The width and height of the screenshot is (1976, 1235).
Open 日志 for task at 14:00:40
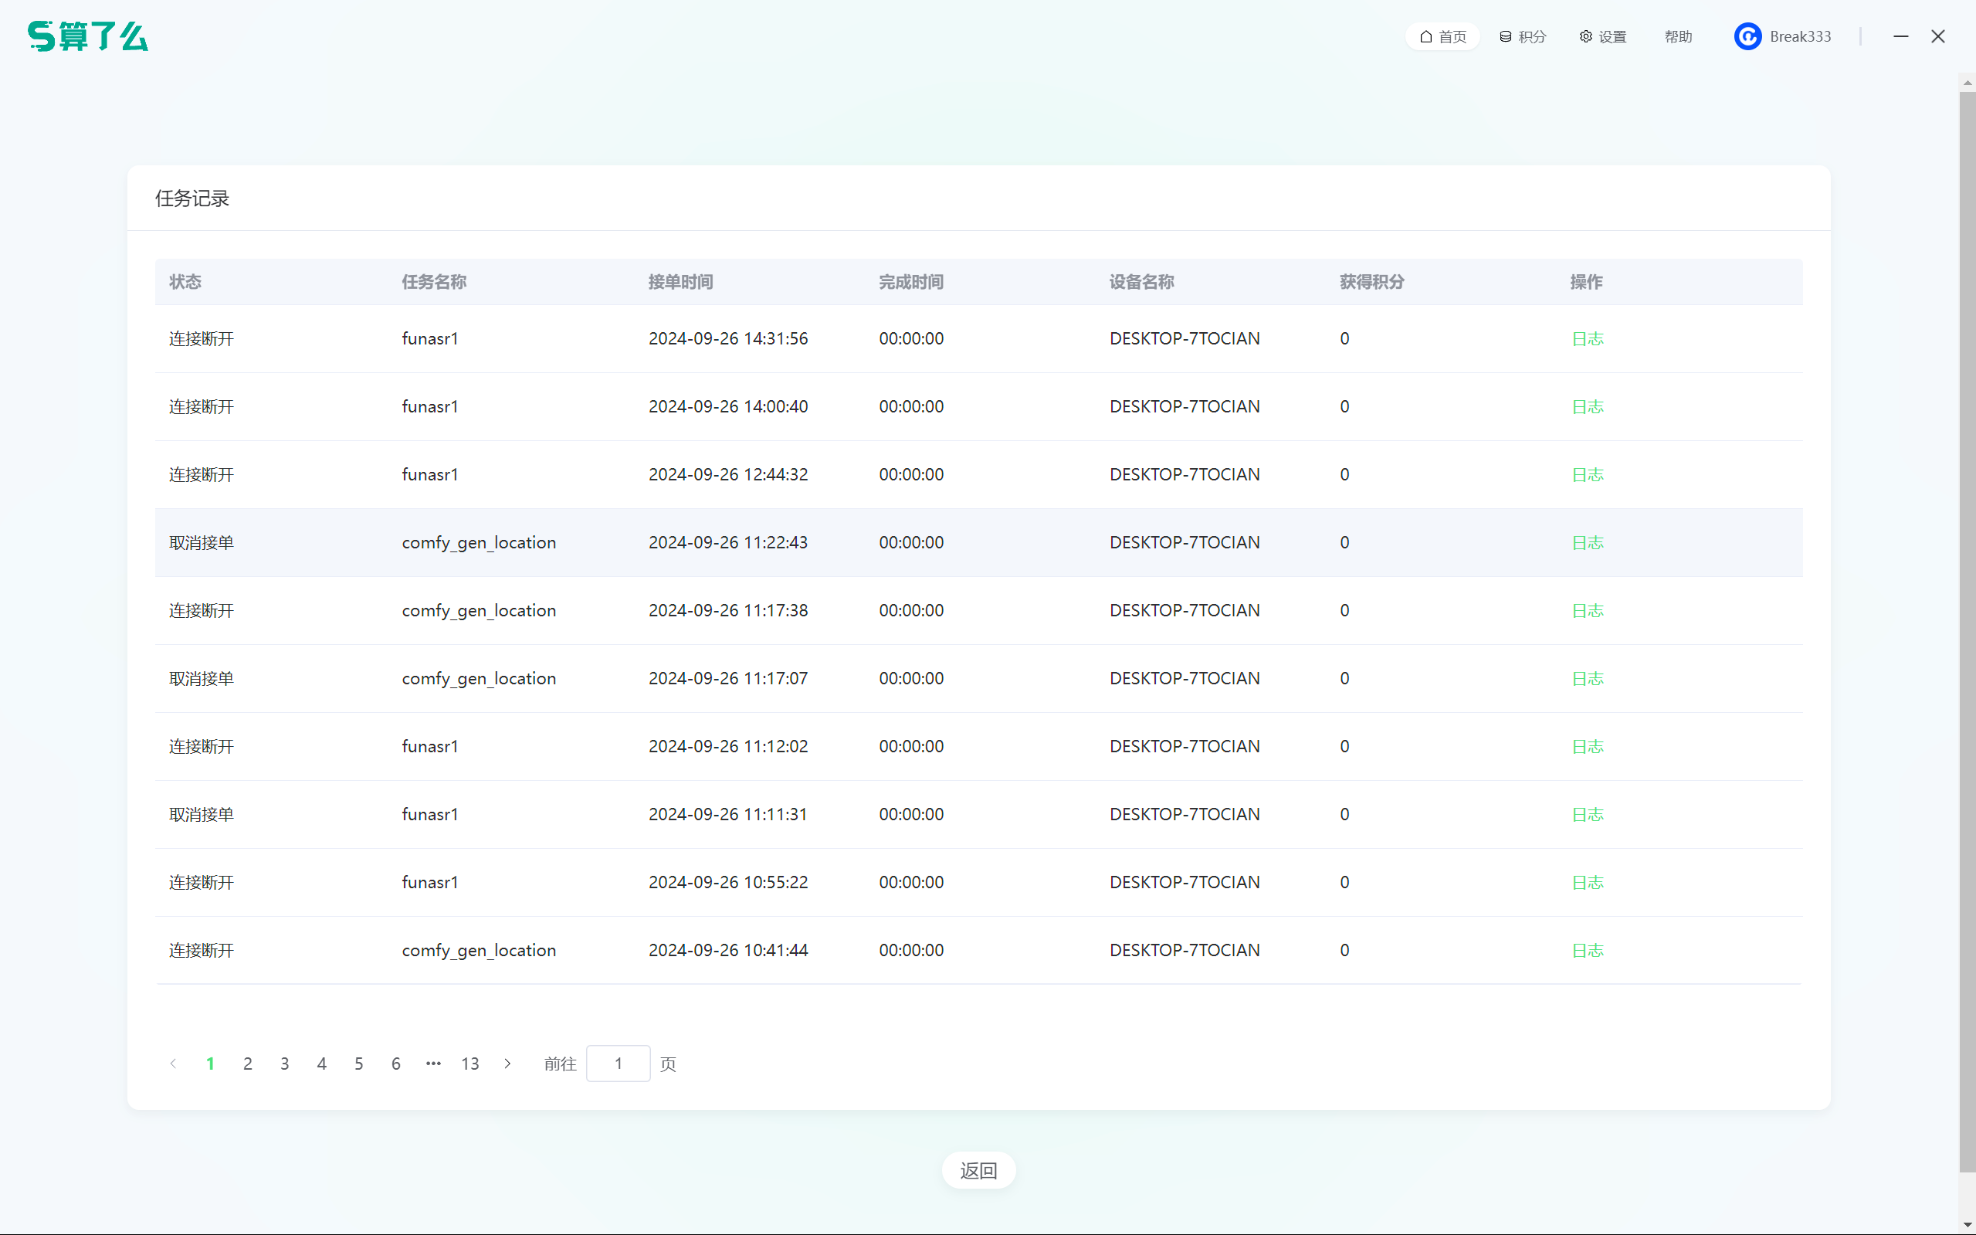(x=1588, y=407)
